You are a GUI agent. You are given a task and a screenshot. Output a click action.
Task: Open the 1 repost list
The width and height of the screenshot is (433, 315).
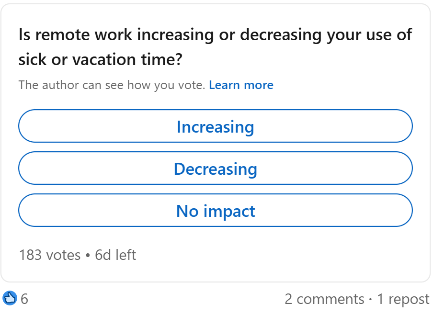tap(403, 299)
